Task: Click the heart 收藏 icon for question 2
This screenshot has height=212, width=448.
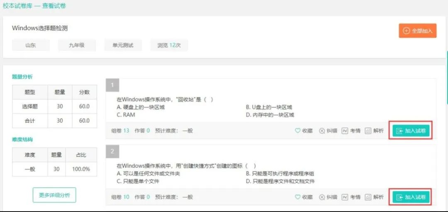Action: coord(297,197)
